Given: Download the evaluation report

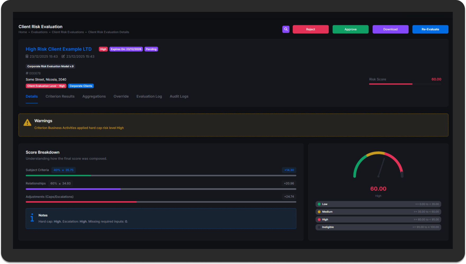Looking at the screenshot, I should 390,29.
